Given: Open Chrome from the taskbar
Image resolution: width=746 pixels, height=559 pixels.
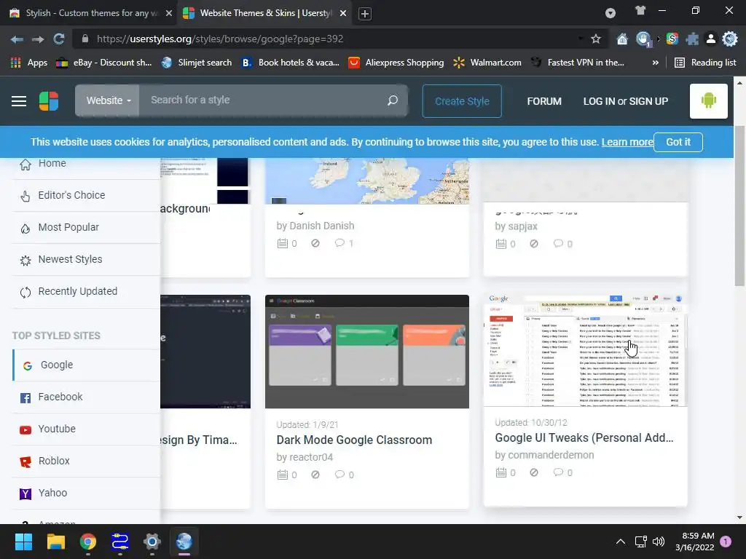Looking at the screenshot, I should 88,542.
